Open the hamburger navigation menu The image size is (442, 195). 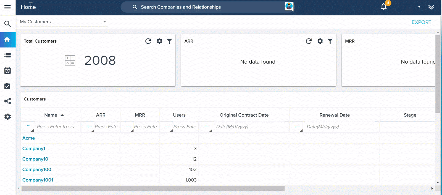click(7, 7)
